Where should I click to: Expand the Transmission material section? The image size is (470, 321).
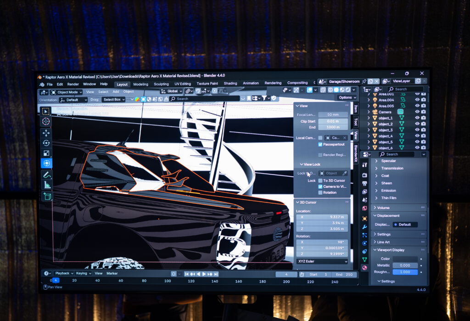coord(392,168)
